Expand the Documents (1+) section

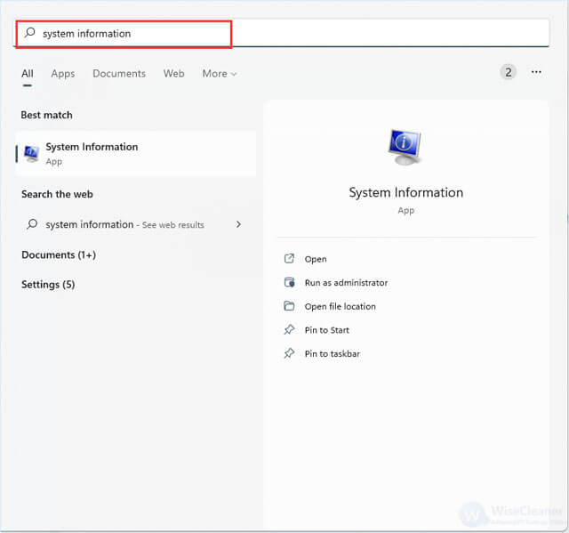pyautogui.click(x=59, y=254)
